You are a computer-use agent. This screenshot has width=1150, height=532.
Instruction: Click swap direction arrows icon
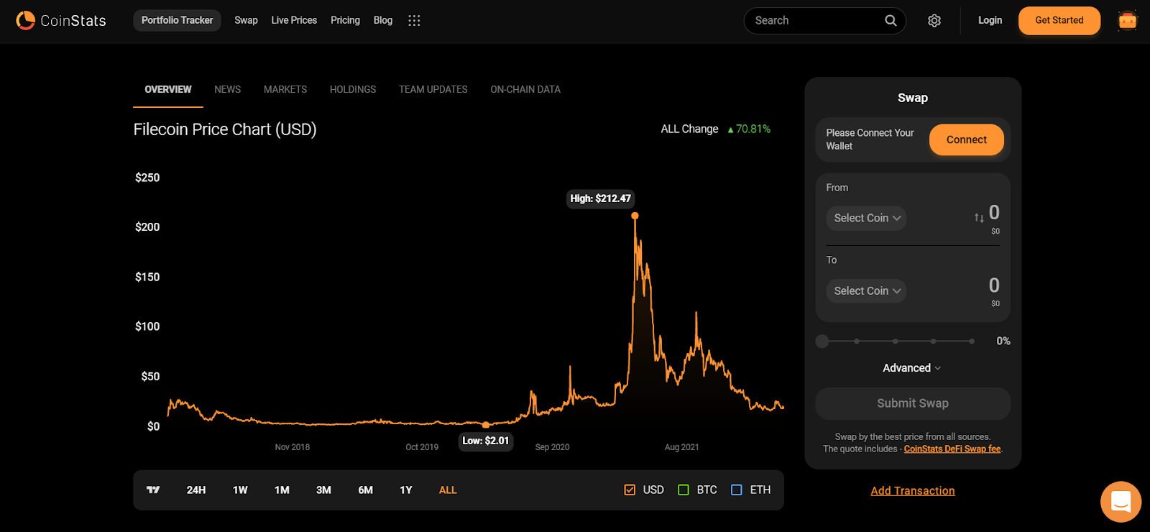pos(979,218)
